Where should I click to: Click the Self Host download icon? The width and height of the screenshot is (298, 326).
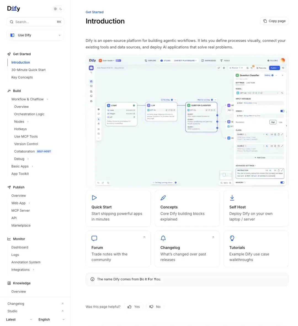(232, 198)
